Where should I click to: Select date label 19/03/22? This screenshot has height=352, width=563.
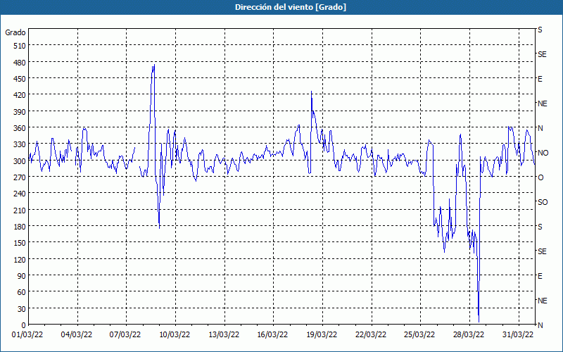(322, 335)
